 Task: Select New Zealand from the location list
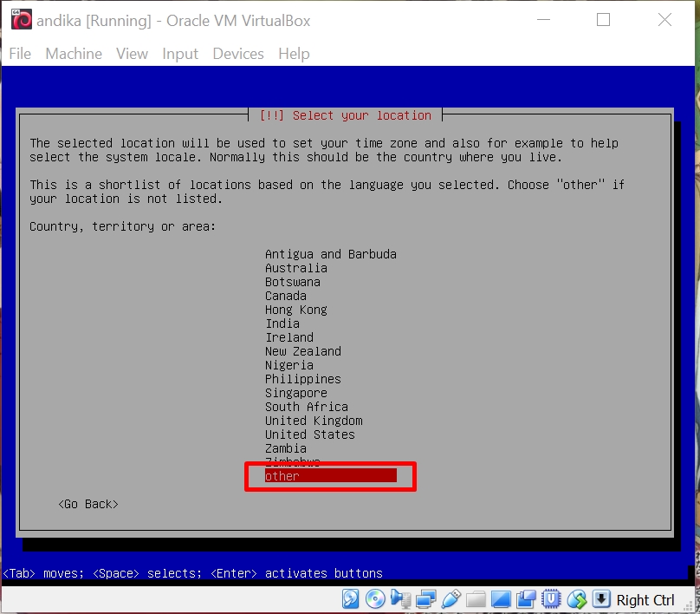tap(303, 351)
